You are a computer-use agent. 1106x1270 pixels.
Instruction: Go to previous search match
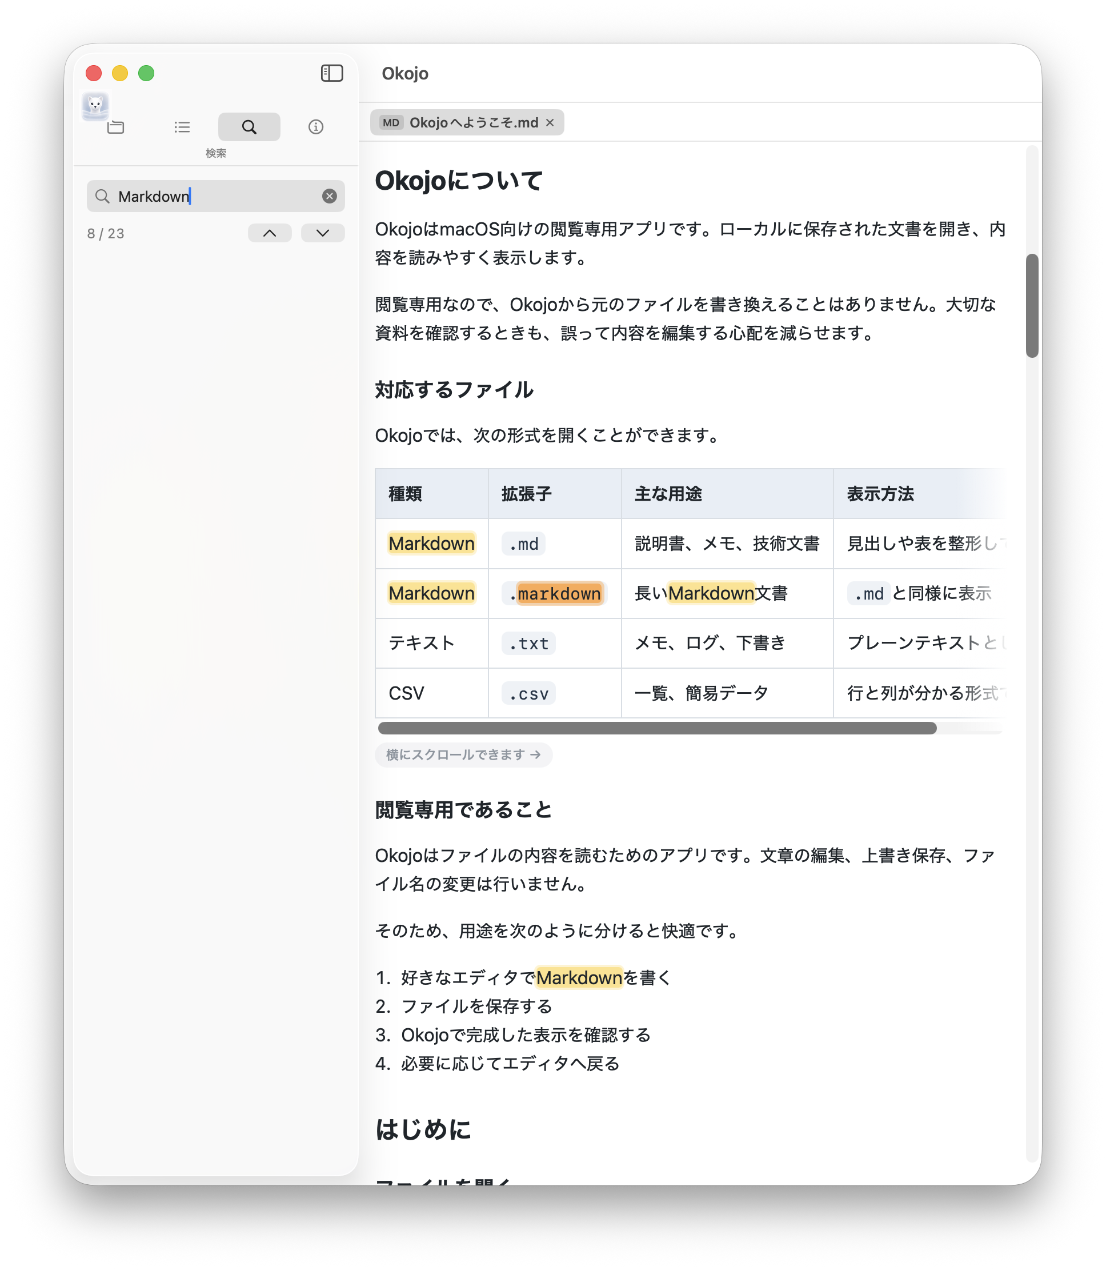[270, 233]
